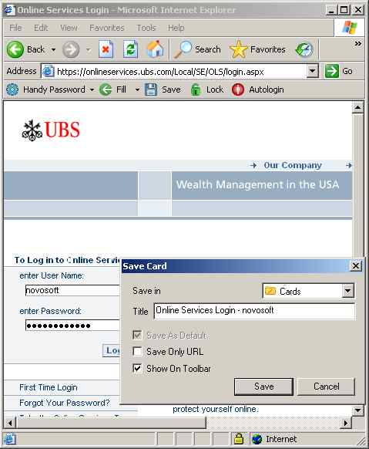369x449 pixels.
Task: Click the page icon in the address bar
Action: 48,71
